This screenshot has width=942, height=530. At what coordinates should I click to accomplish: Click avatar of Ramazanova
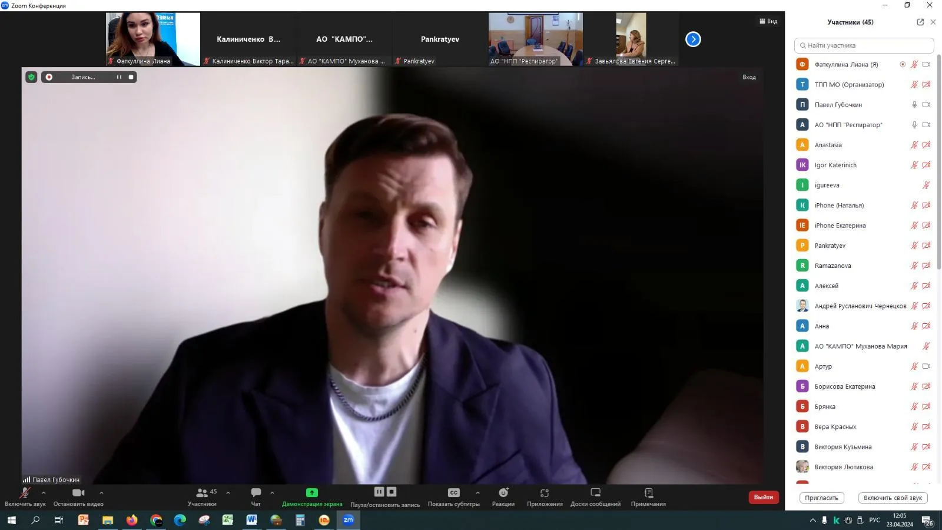click(802, 266)
